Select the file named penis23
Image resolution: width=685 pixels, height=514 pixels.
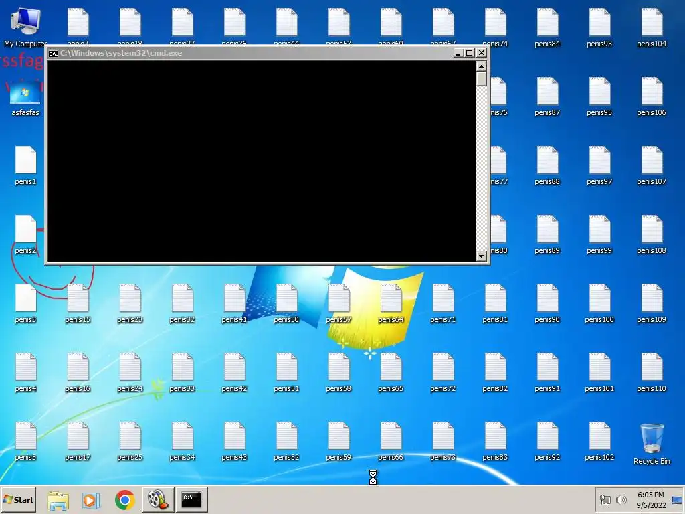pos(130,305)
